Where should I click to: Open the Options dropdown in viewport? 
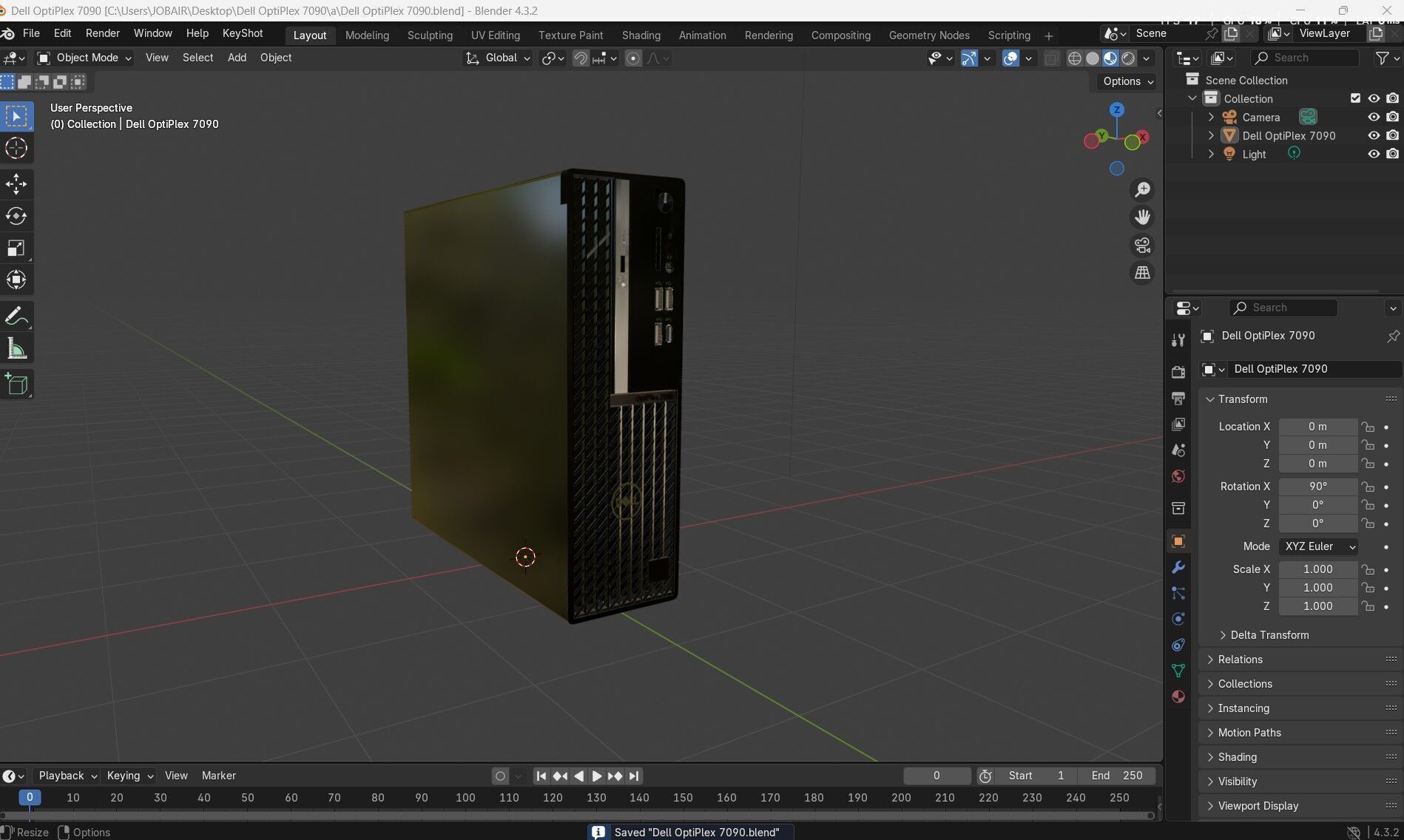[1128, 81]
